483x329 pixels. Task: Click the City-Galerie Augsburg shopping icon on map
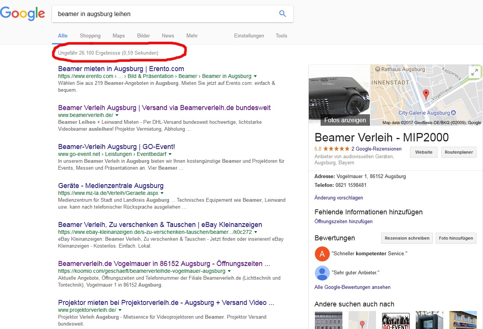pos(453,113)
